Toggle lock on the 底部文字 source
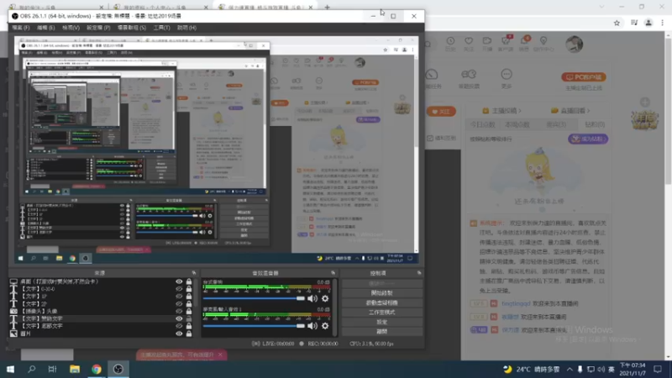The height and width of the screenshot is (378, 672). 188,326
